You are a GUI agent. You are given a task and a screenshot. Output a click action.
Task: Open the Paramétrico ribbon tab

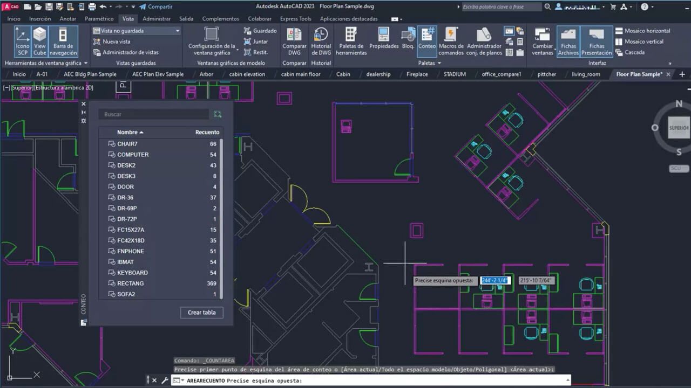(99, 18)
